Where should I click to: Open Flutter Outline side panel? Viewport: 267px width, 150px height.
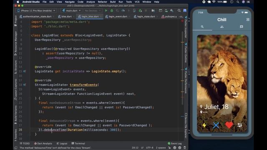coord(186,52)
